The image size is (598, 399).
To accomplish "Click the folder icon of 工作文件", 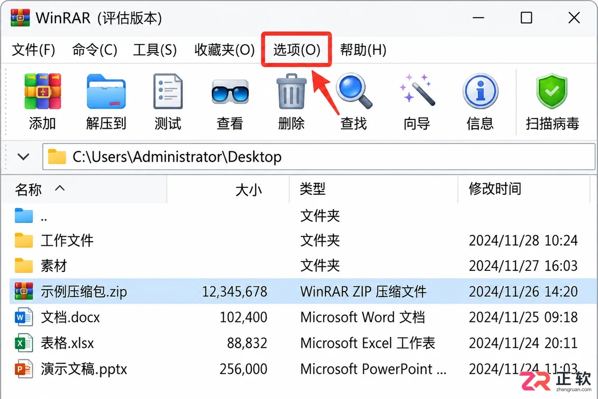I will [24, 240].
